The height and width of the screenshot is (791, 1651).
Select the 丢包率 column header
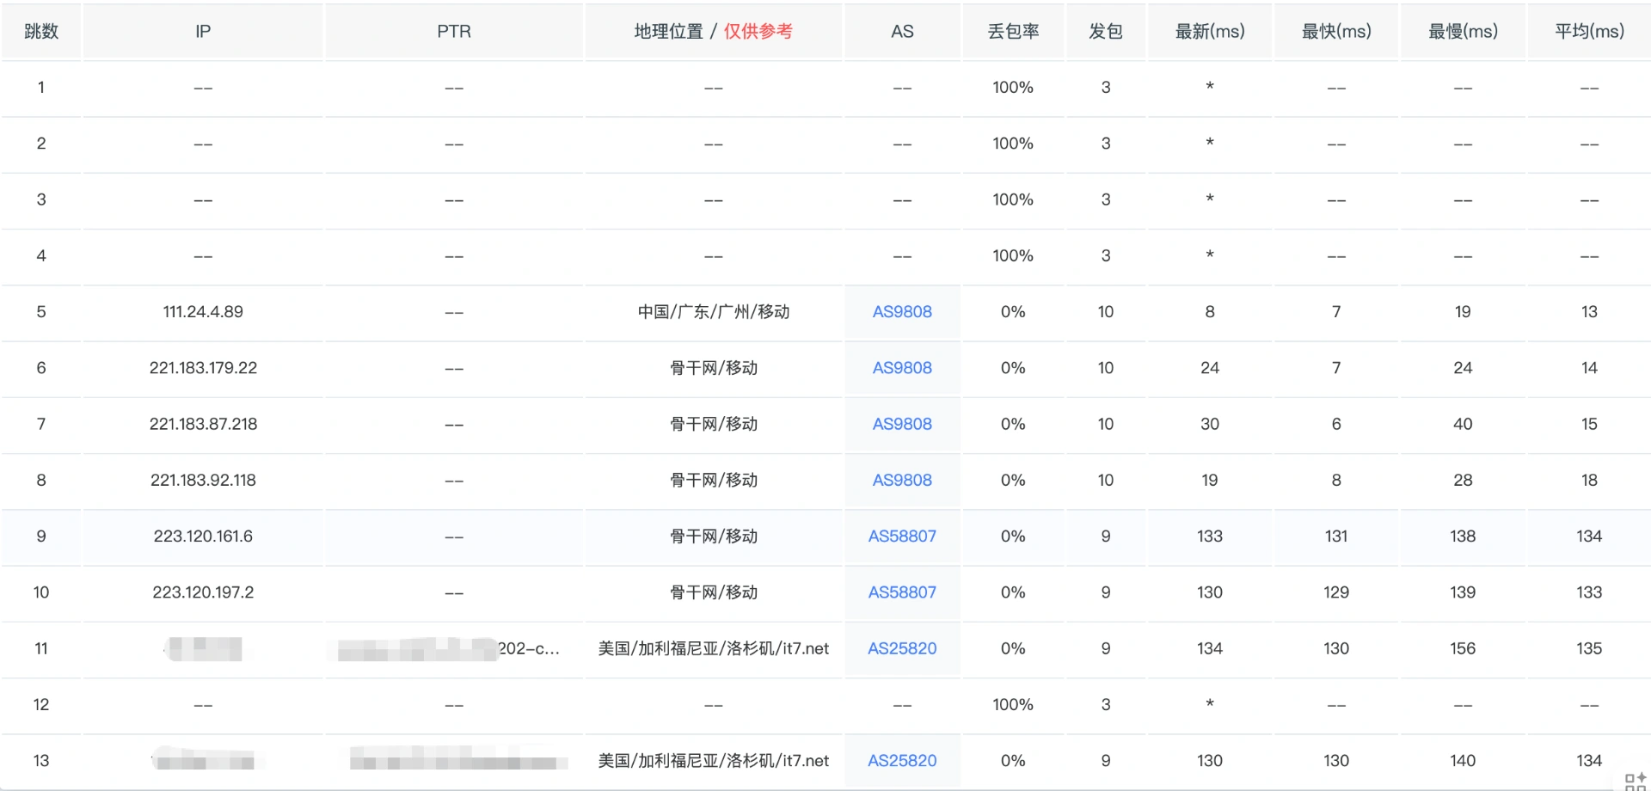(x=1013, y=32)
